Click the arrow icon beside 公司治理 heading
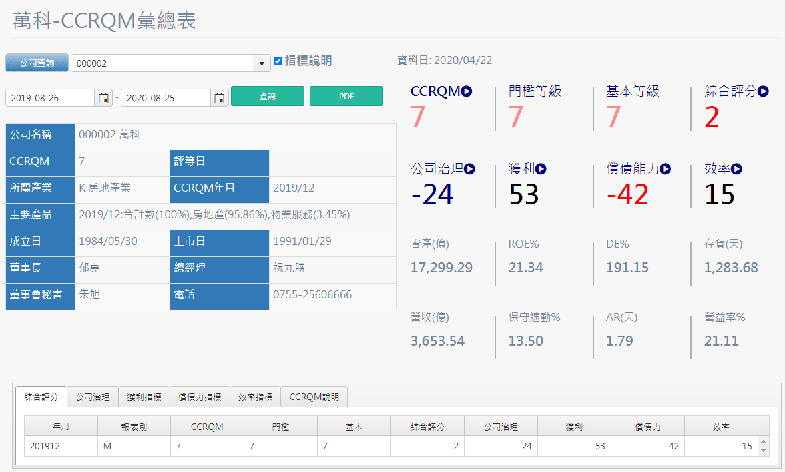 point(470,170)
